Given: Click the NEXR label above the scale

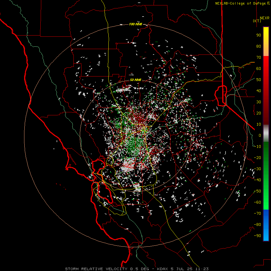Looking at the screenshot, I should point(264,18).
